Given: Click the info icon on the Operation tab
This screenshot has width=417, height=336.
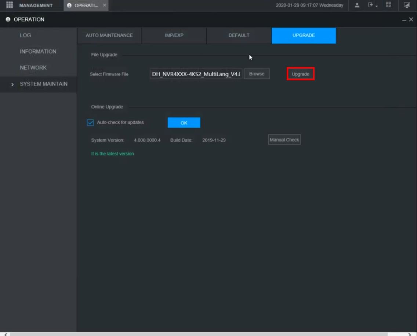Looking at the screenshot, I should pyautogui.click(x=69, y=5).
